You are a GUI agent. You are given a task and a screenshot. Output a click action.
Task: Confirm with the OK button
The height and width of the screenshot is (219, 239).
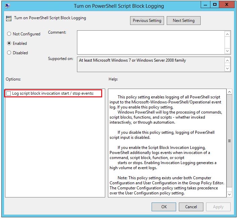164,207
